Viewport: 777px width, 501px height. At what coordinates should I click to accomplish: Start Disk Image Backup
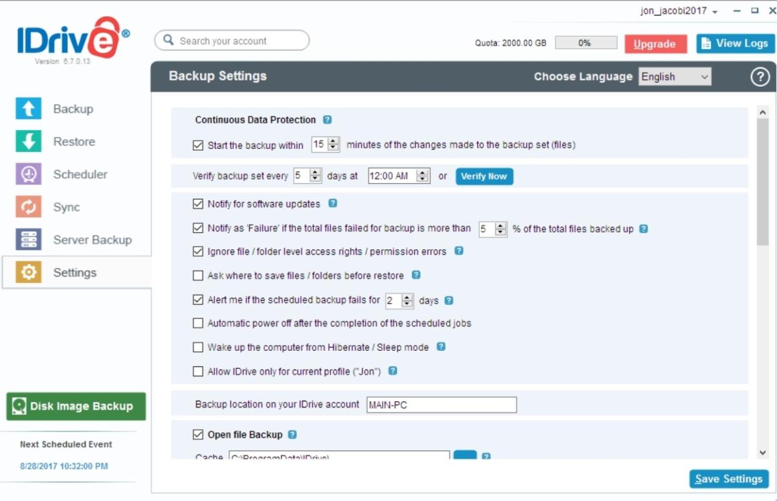(76, 406)
